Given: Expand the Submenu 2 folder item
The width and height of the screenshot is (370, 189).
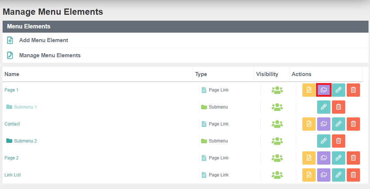Looking at the screenshot, I should tap(21, 141).
